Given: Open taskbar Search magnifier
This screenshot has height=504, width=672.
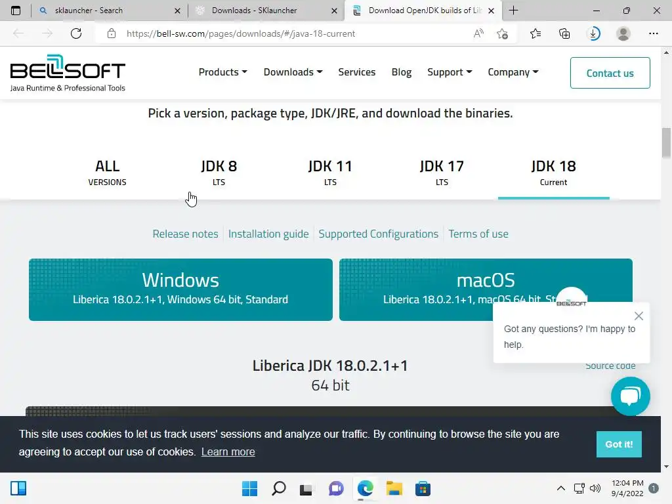Looking at the screenshot, I should [x=278, y=488].
